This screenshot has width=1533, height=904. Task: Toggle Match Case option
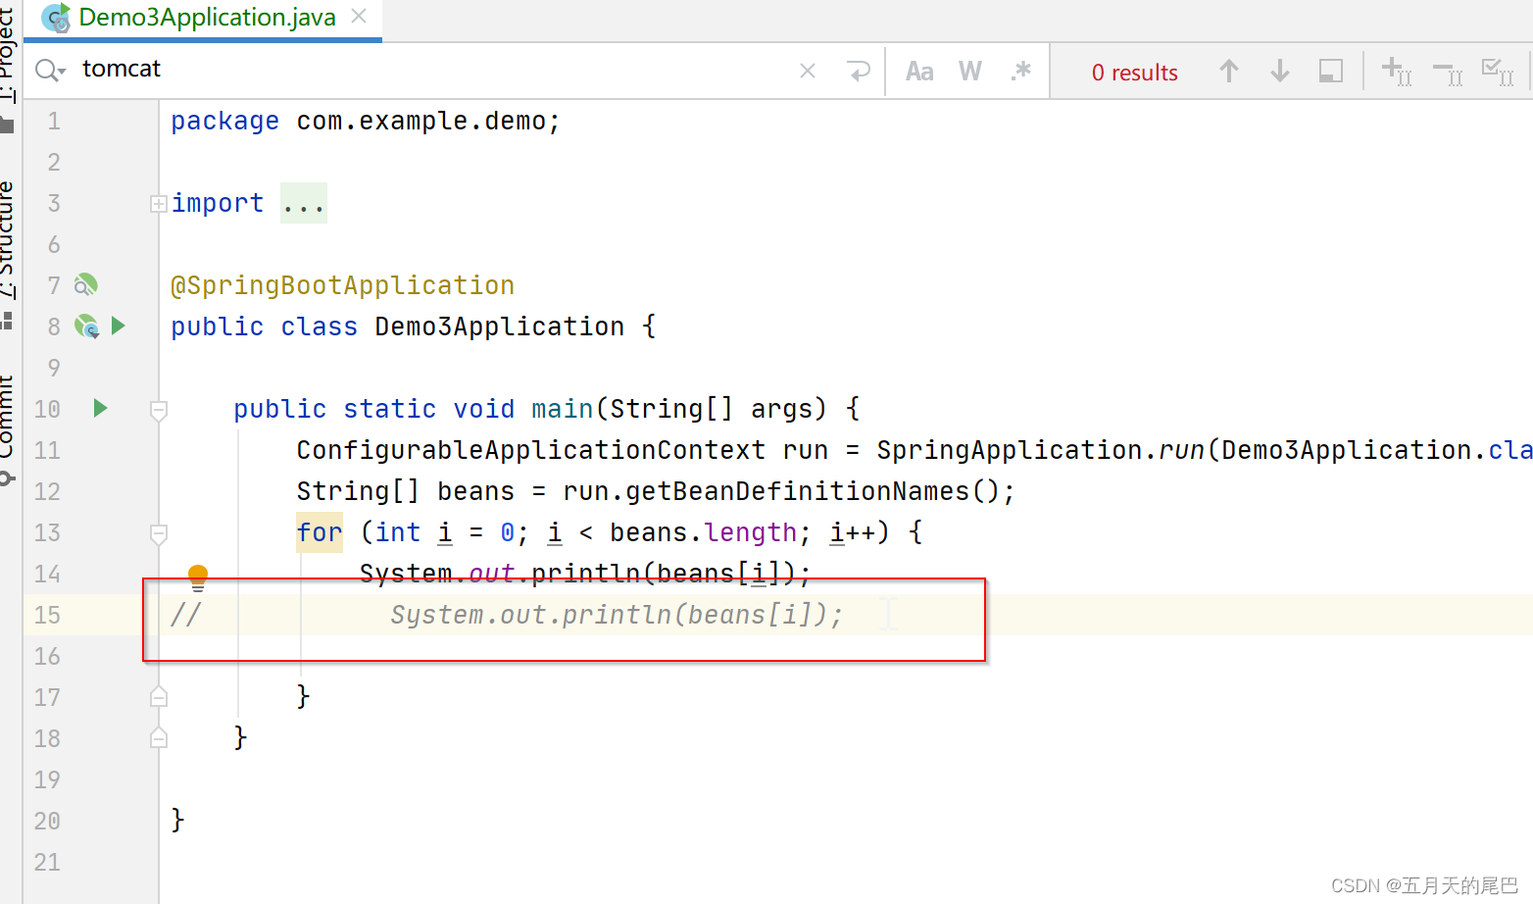919,72
